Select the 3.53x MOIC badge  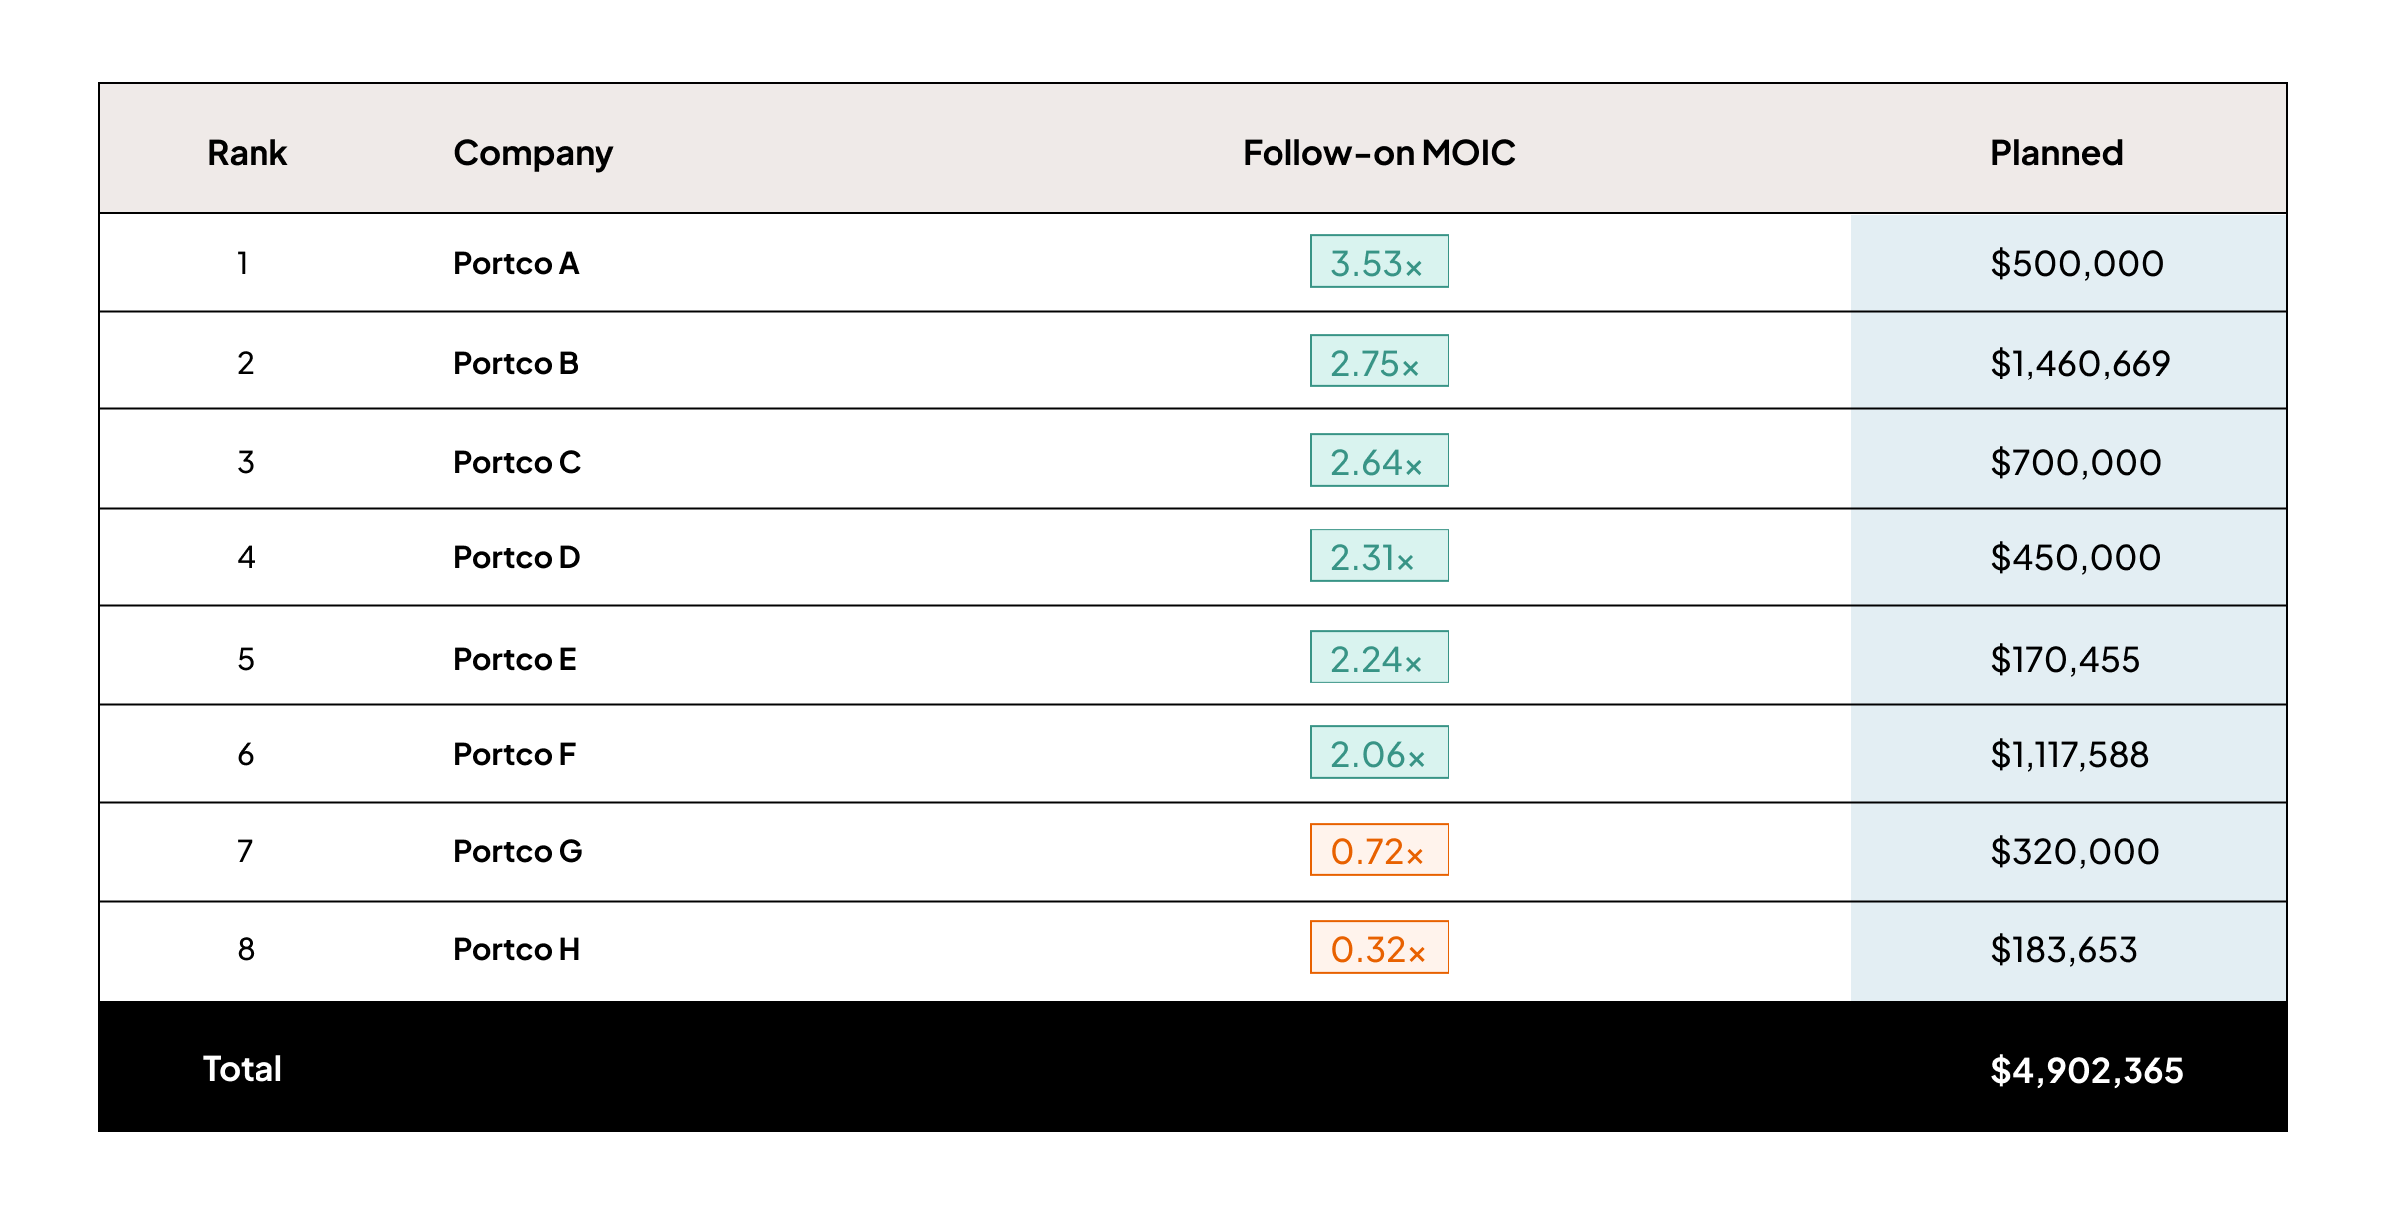point(1379,262)
